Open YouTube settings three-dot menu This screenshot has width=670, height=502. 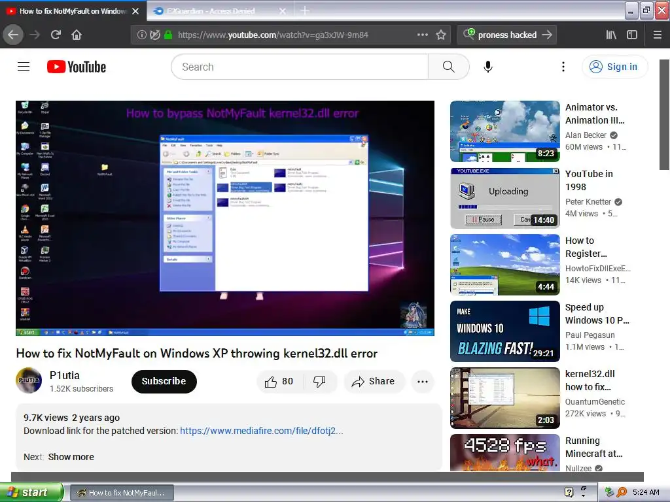coord(563,67)
